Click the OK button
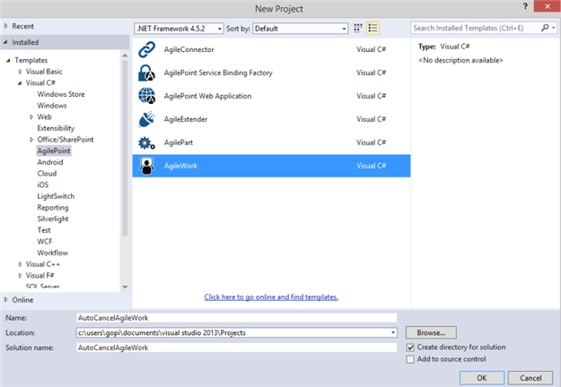The image size is (561, 387). pos(482,378)
